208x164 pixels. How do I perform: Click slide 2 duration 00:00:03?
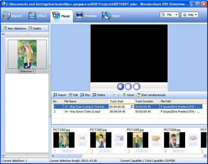click(x=105, y=151)
